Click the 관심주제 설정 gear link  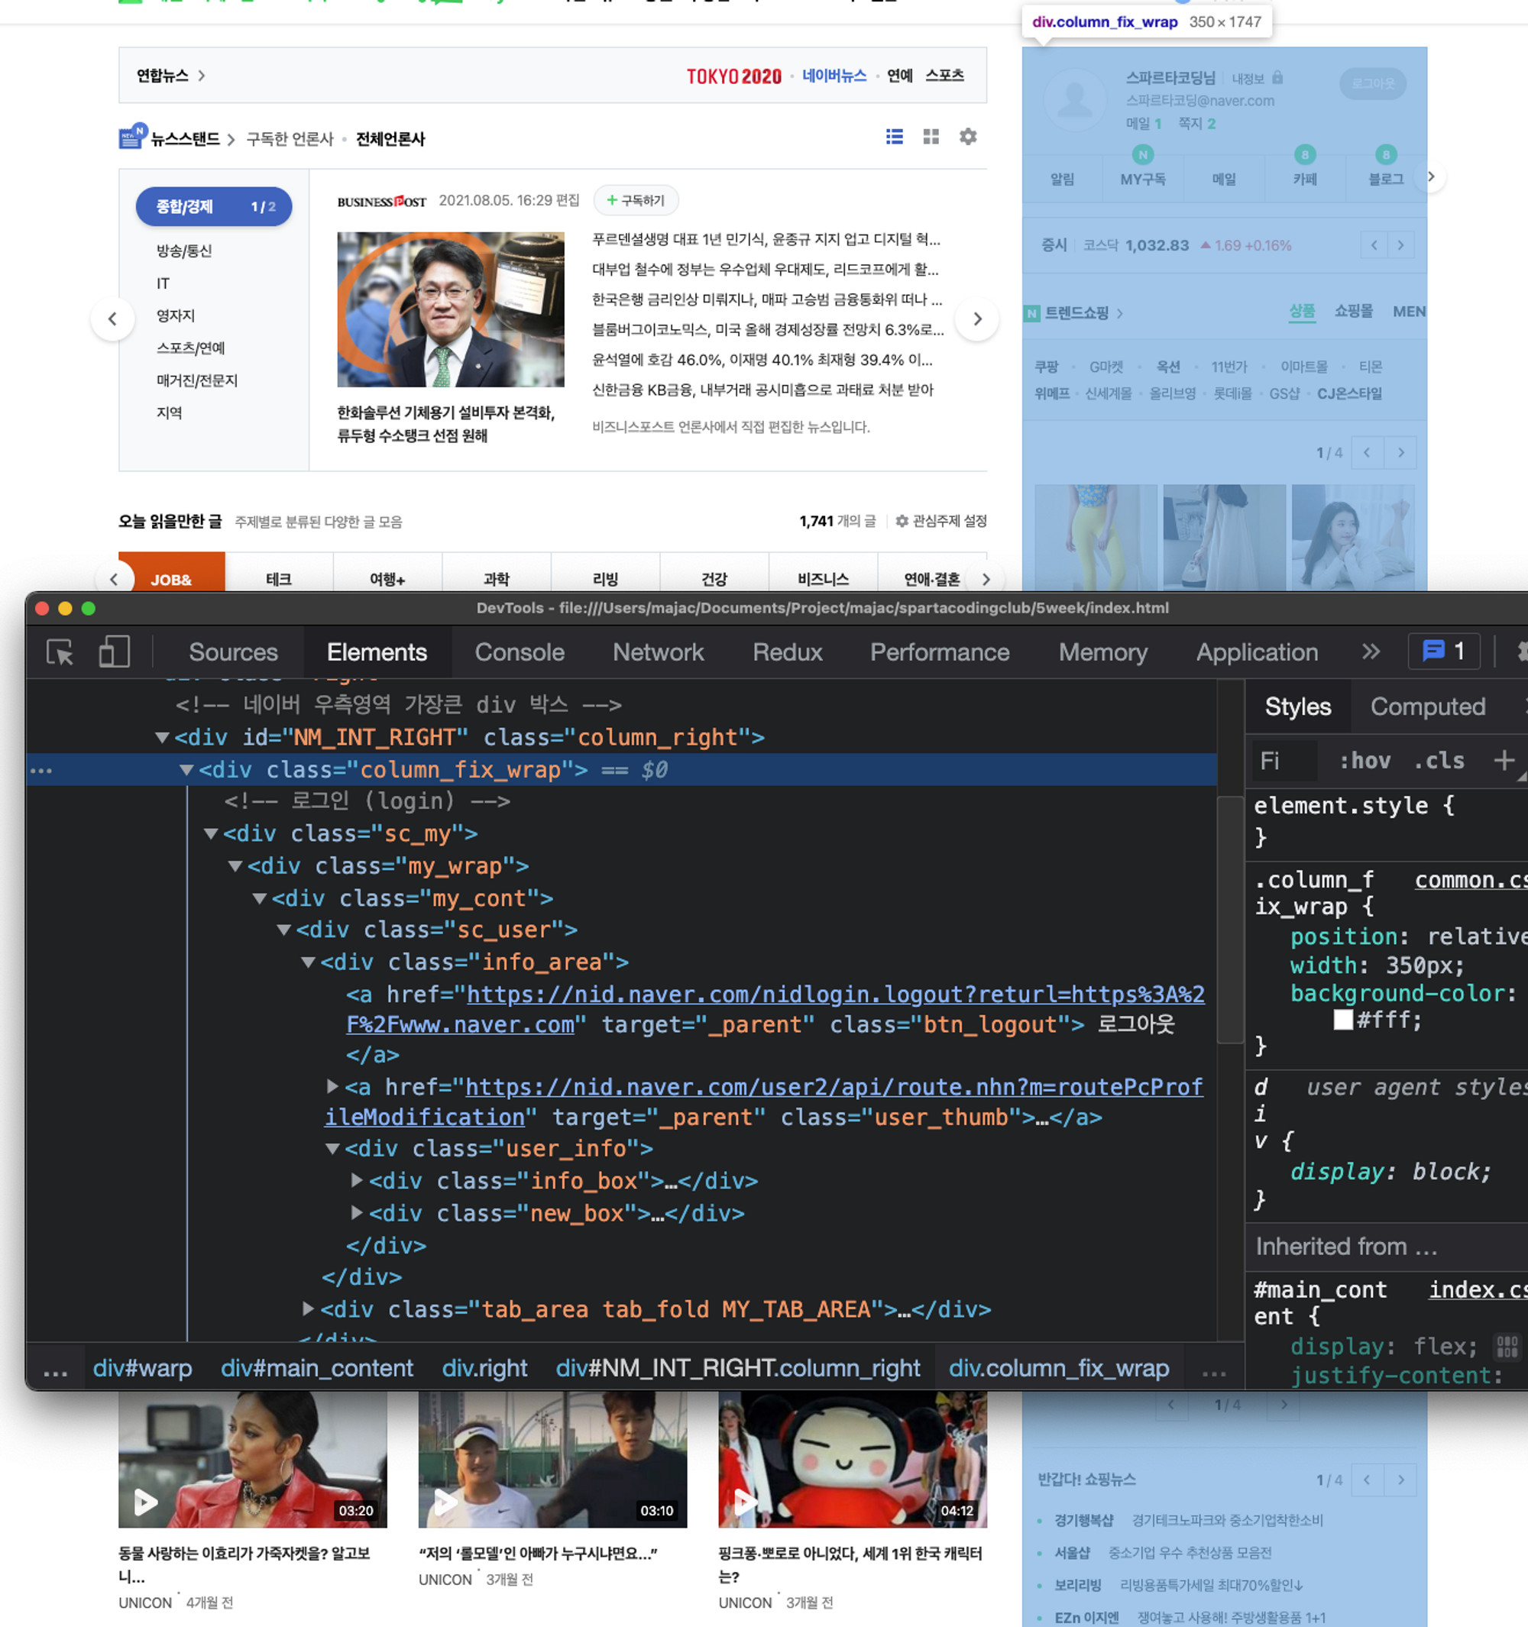click(941, 521)
